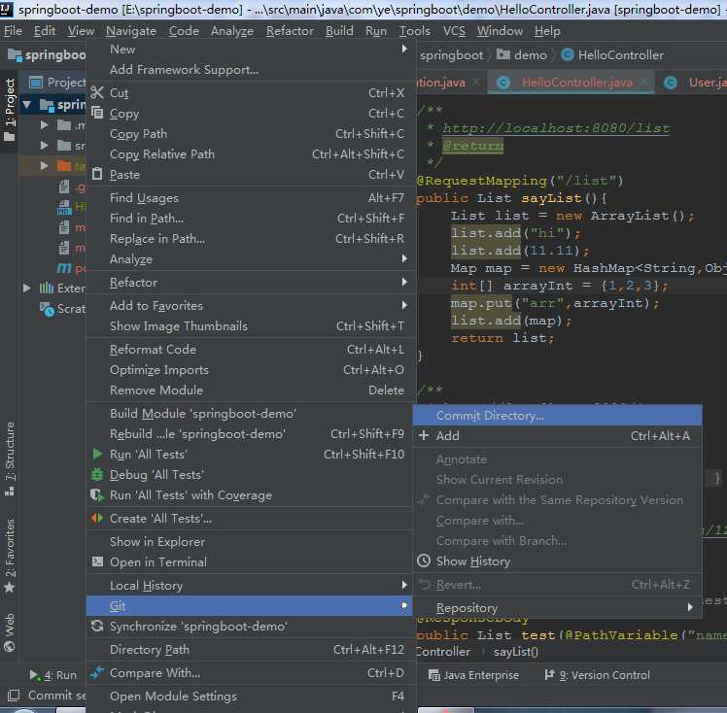The height and width of the screenshot is (713, 727).
Task: Click the Compare With arrows icon
Action: (x=97, y=672)
